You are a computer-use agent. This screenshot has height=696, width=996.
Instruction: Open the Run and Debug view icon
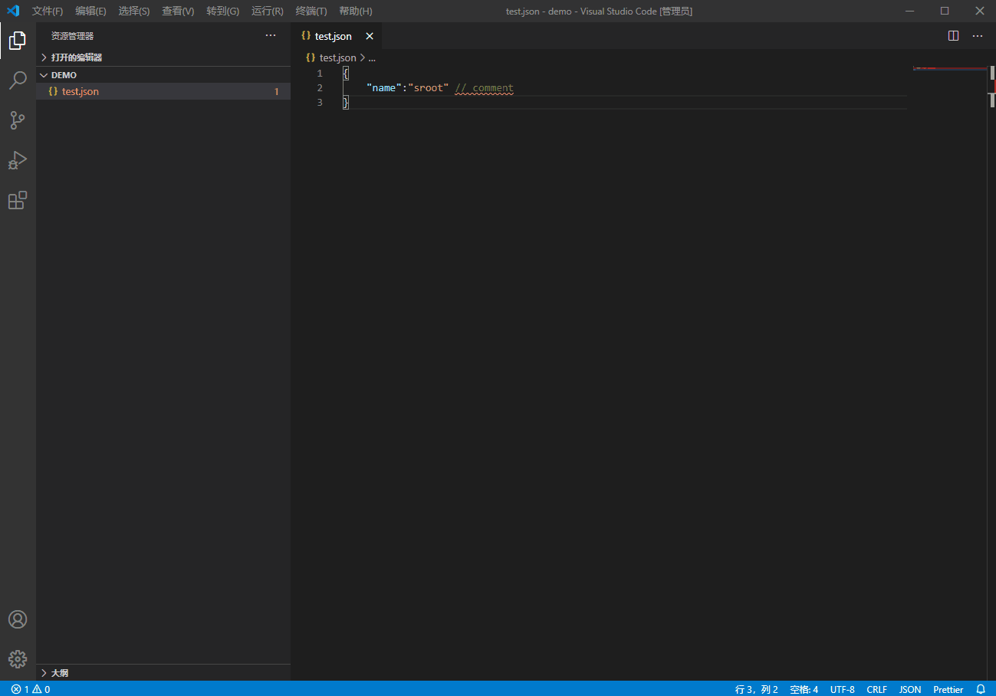coord(18,160)
